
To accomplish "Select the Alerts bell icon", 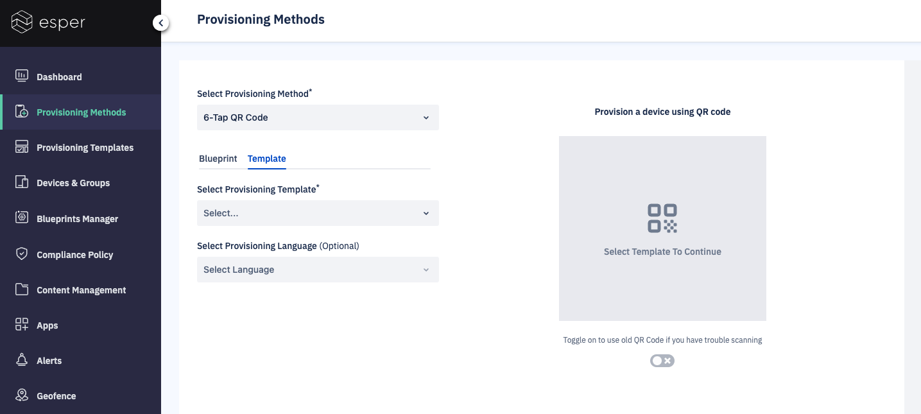I will [x=21, y=360].
